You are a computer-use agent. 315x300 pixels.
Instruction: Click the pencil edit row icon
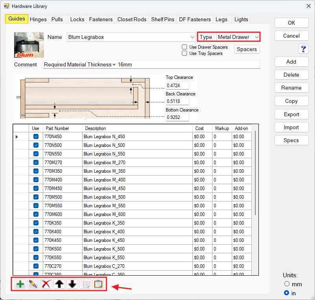click(x=33, y=284)
